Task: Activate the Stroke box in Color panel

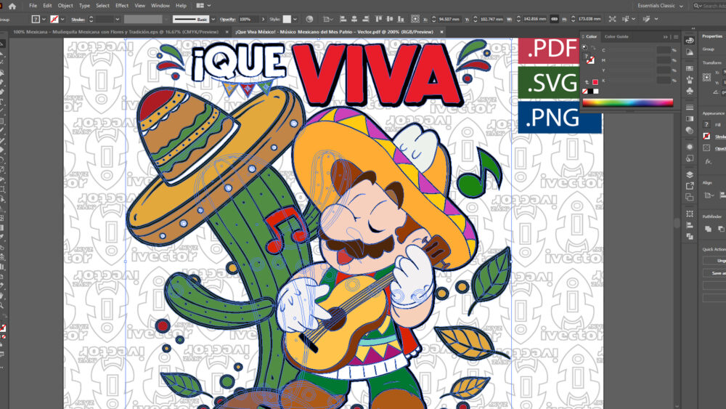Action: pyautogui.click(x=590, y=60)
